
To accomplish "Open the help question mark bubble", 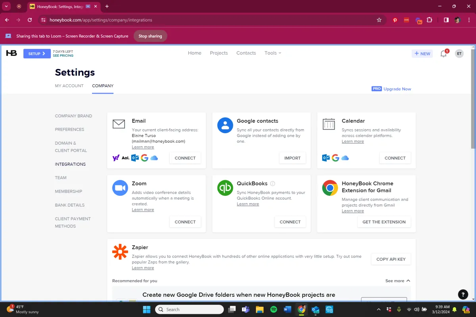I will 463,294.
